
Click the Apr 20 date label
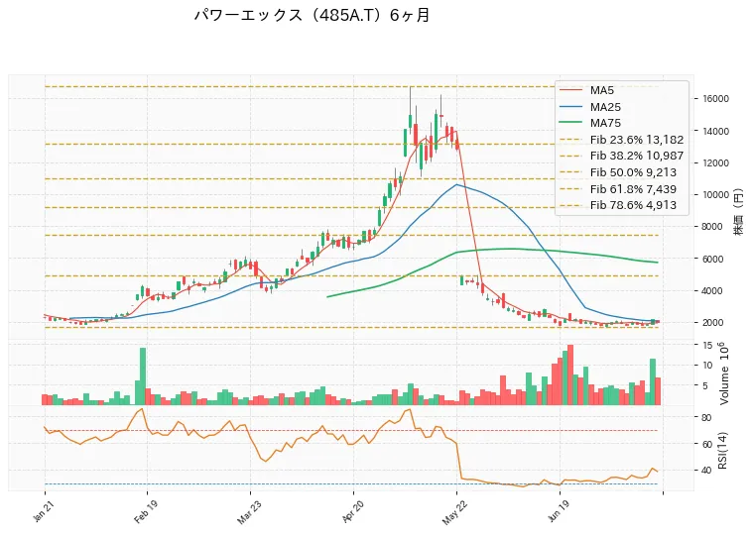pyautogui.click(x=351, y=511)
